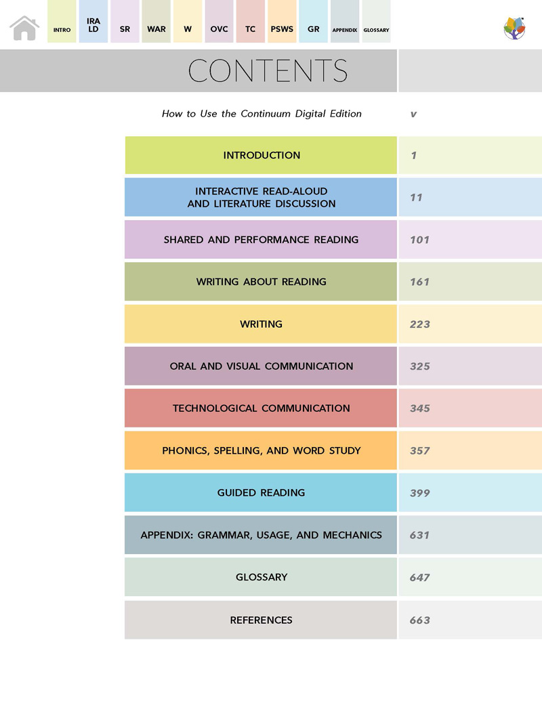The image size is (542, 701).
Task: Open Appendix: Grammar, Usage, and Mechanics
Action: [x=261, y=535]
